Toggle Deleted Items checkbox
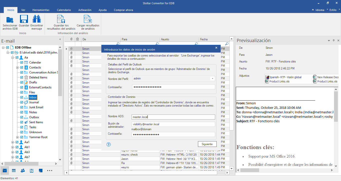This screenshot has width=341, height=181. pos(22,77)
